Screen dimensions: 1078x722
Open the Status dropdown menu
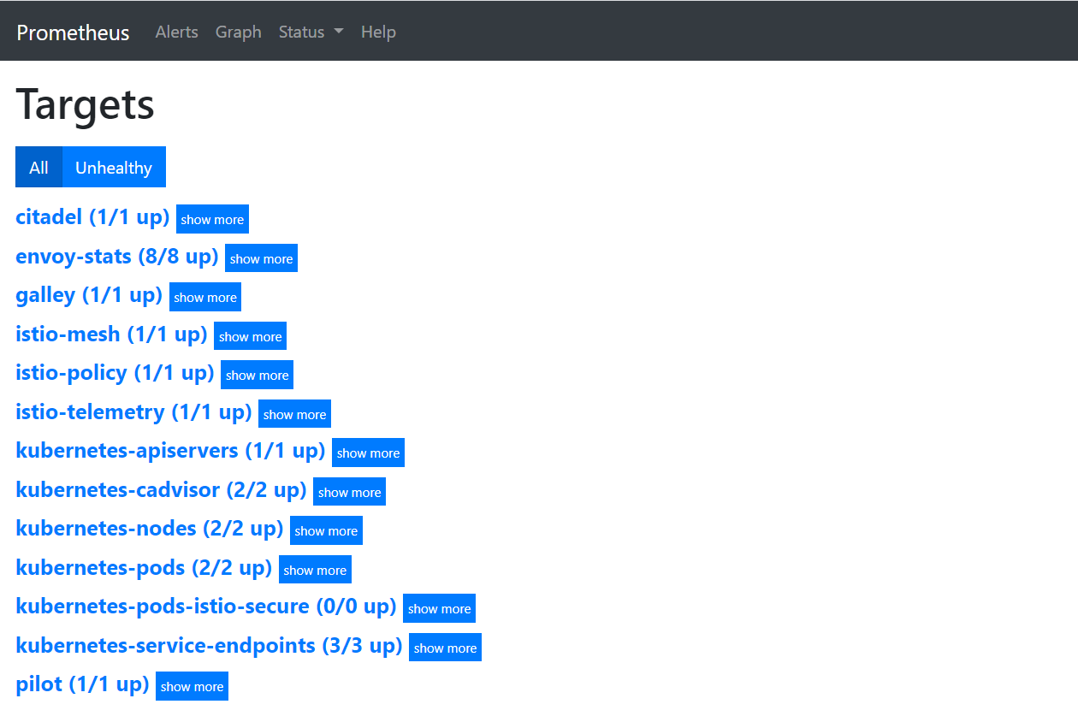click(x=311, y=32)
